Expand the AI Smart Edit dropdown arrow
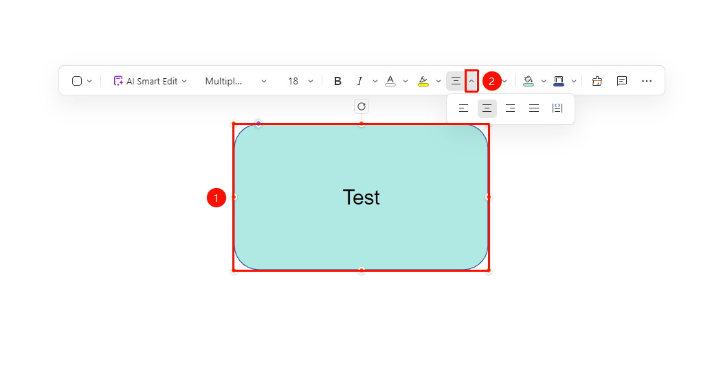 pyautogui.click(x=184, y=82)
